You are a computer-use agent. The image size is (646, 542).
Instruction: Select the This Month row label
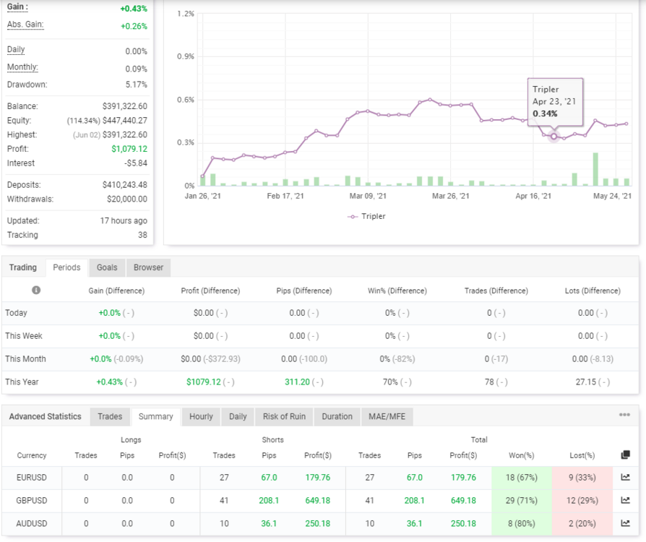pos(25,359)
